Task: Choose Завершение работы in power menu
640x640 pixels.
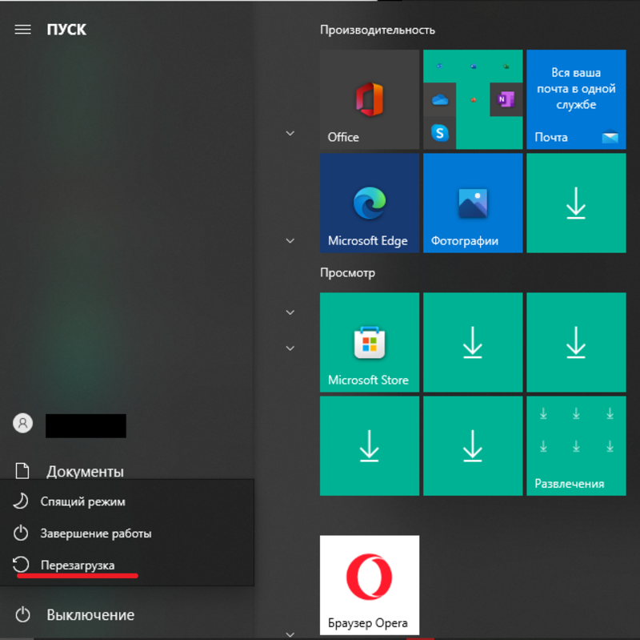Action: click(95, 533)
